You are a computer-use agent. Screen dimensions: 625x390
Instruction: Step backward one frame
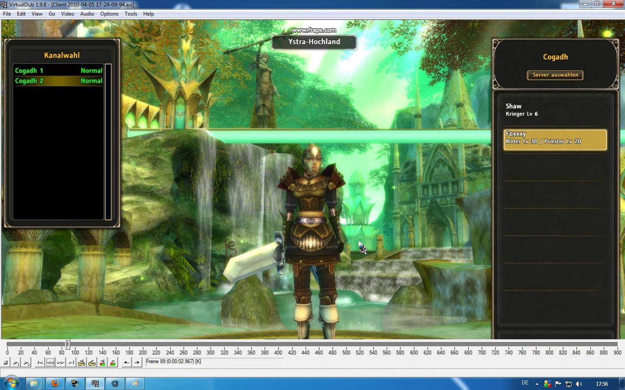(x=50, y=363)
